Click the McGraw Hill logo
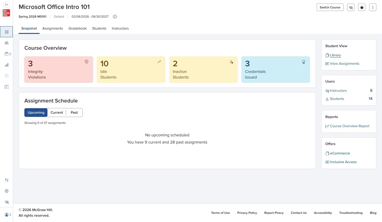Viewport: 382px width, 222px height. click(x=6, y=13)
